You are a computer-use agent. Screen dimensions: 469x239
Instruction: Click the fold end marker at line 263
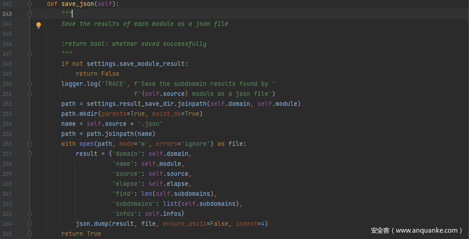coord(30,214)
